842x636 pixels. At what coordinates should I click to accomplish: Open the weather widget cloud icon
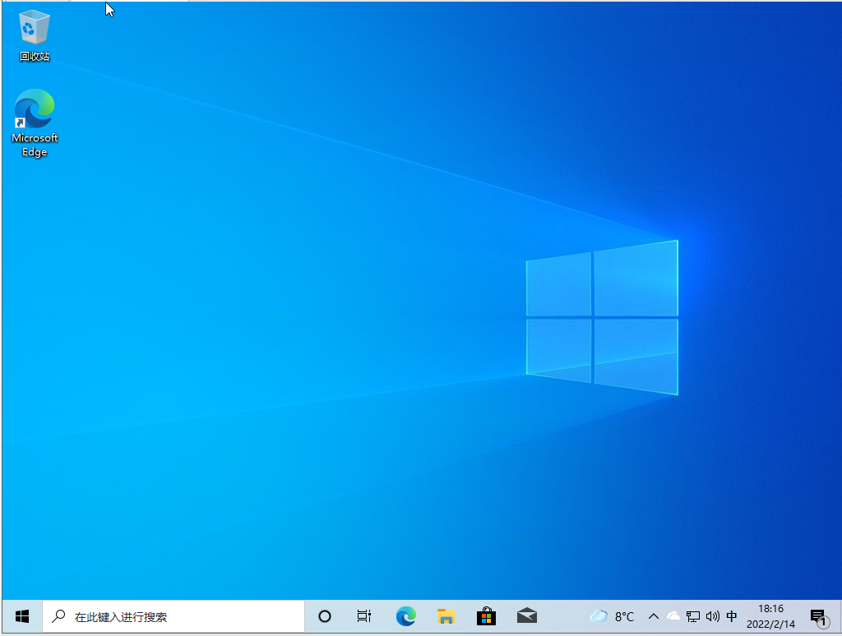[599, 616]
